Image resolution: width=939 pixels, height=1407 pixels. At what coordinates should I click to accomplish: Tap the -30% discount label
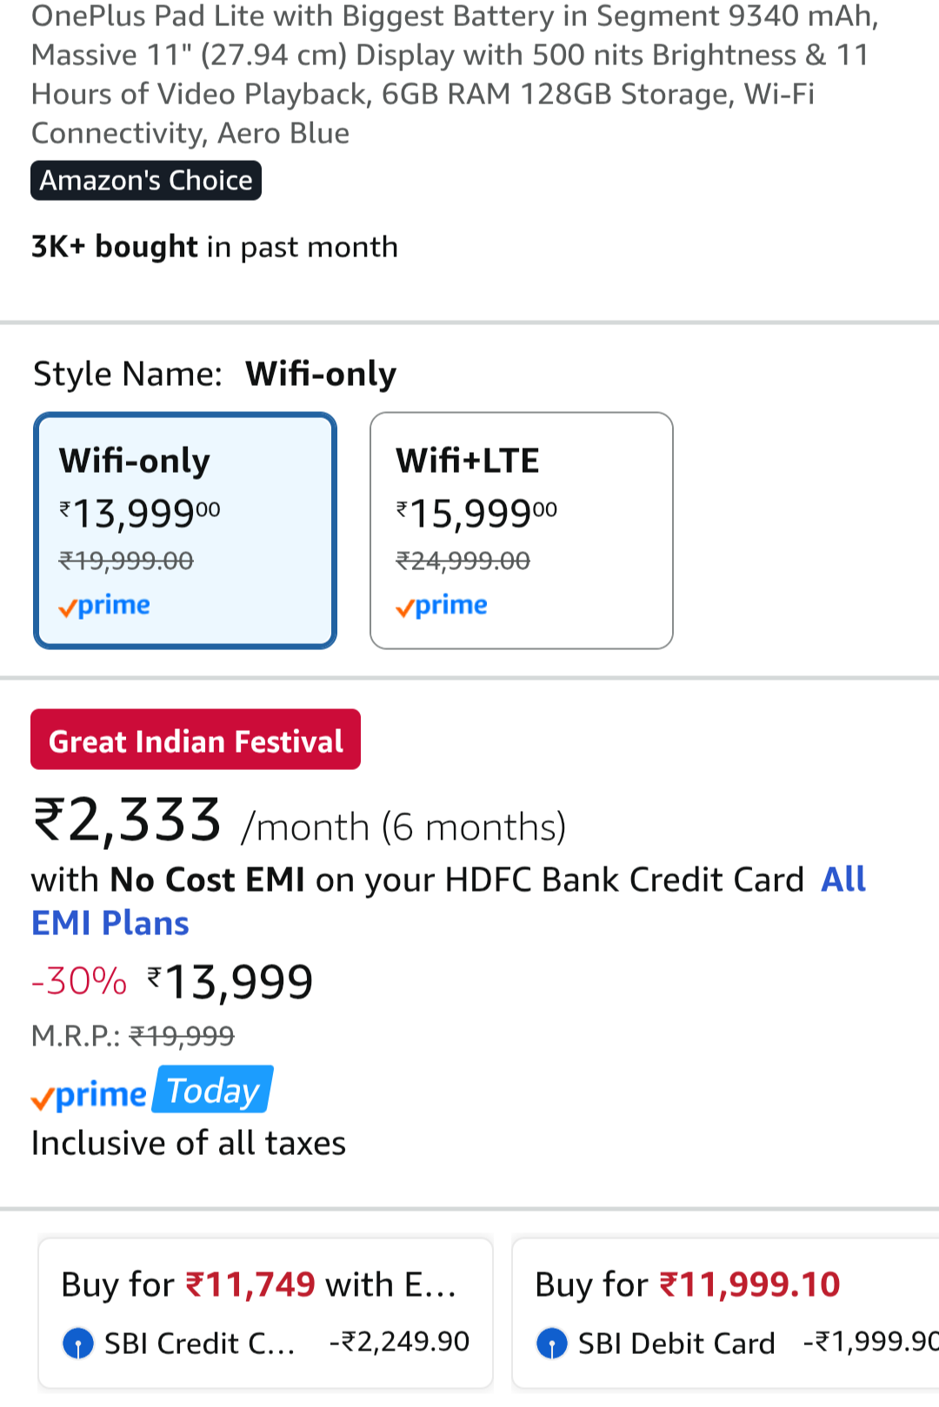tap(79, 982)
